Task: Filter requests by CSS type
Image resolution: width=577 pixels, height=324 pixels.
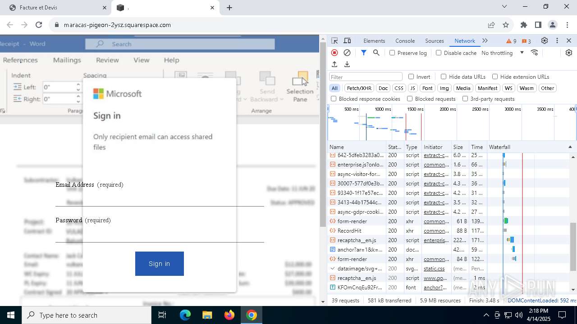Action: [399, 88]
